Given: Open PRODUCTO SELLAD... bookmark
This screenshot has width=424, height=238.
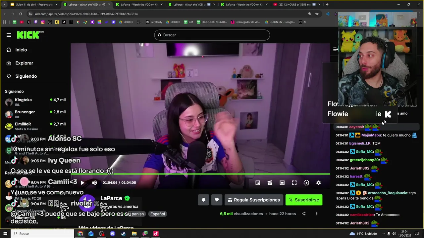Looking at the screenshot, I should [212, 22].
